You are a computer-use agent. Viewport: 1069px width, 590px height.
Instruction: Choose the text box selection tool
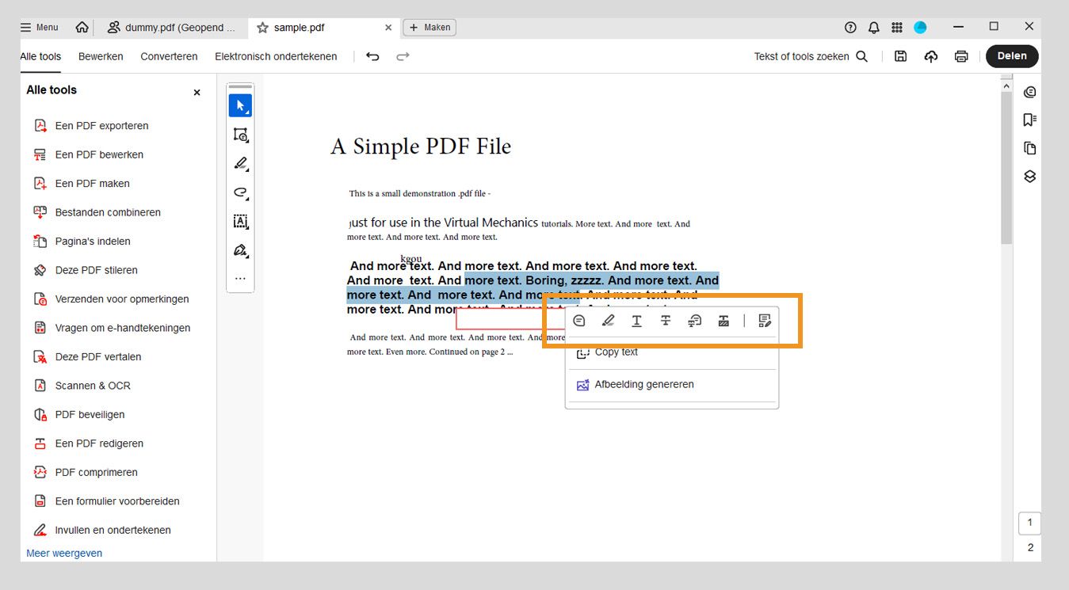[x=240, y=222]
